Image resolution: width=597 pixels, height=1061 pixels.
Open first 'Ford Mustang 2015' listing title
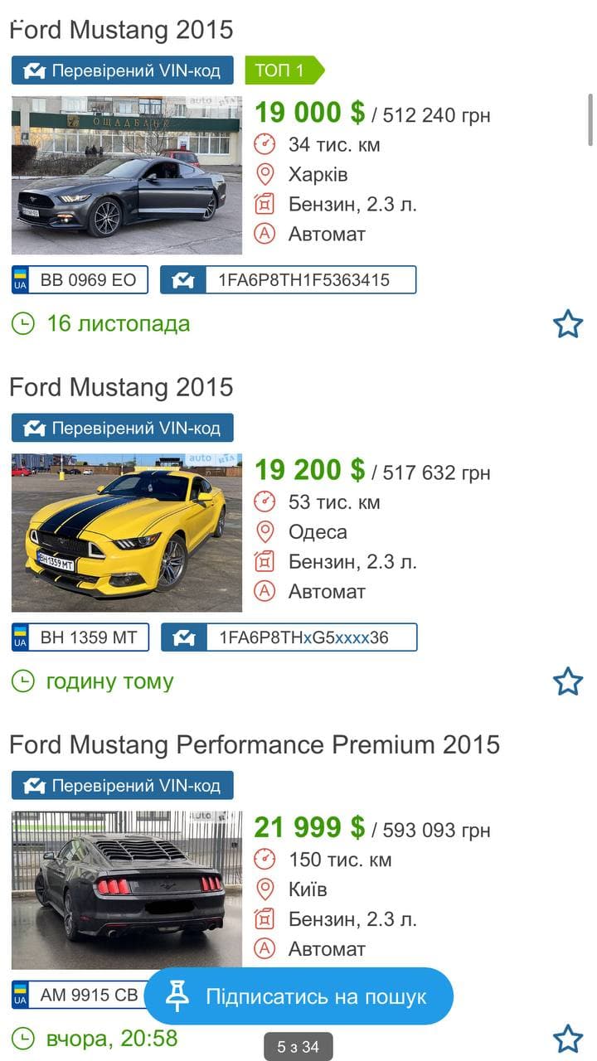tap(122, 30)
